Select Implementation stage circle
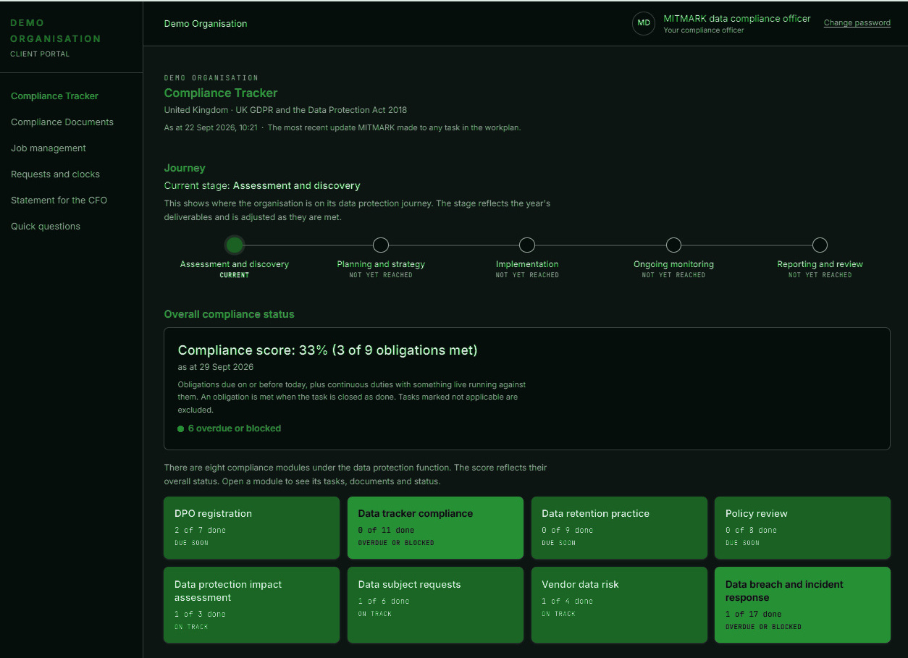The width and height of the screenshot is (908, 658). pyautogui.click(x=527, y=245)
